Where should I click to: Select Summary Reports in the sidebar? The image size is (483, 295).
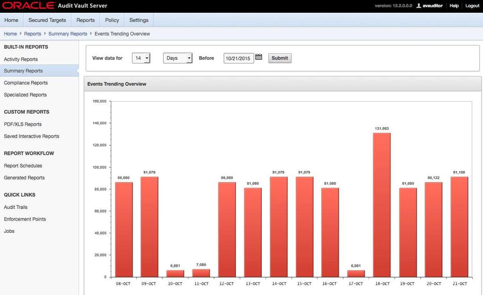pyautogui.click(x=24, y=71)
